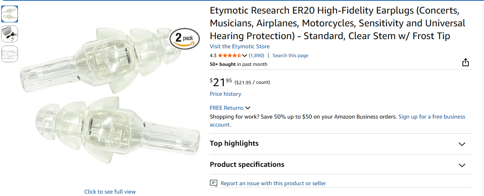484x196 pixels.
Task: Open the 1,890 customer ratings link
Action: click(256, 55)
